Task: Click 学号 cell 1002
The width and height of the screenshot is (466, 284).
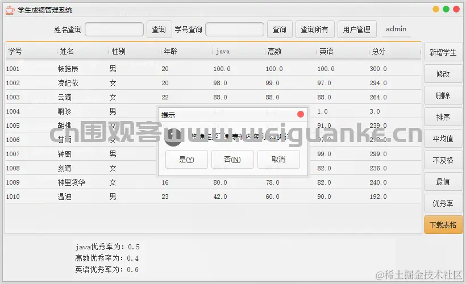Action: (13, 83)
